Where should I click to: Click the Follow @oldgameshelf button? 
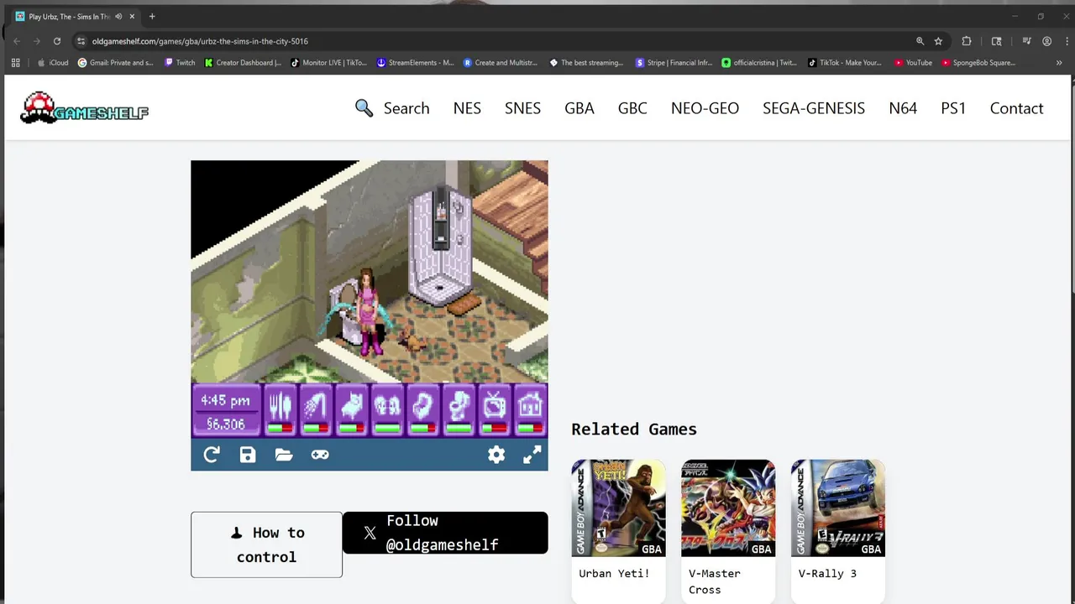click(445, 533)
